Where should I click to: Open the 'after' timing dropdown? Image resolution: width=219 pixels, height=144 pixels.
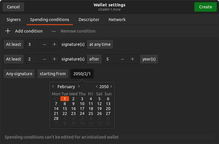94,59
